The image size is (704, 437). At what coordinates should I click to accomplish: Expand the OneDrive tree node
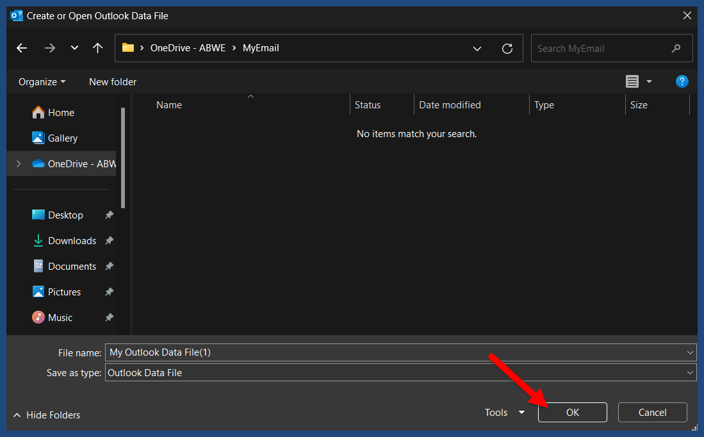click(19, 164)
